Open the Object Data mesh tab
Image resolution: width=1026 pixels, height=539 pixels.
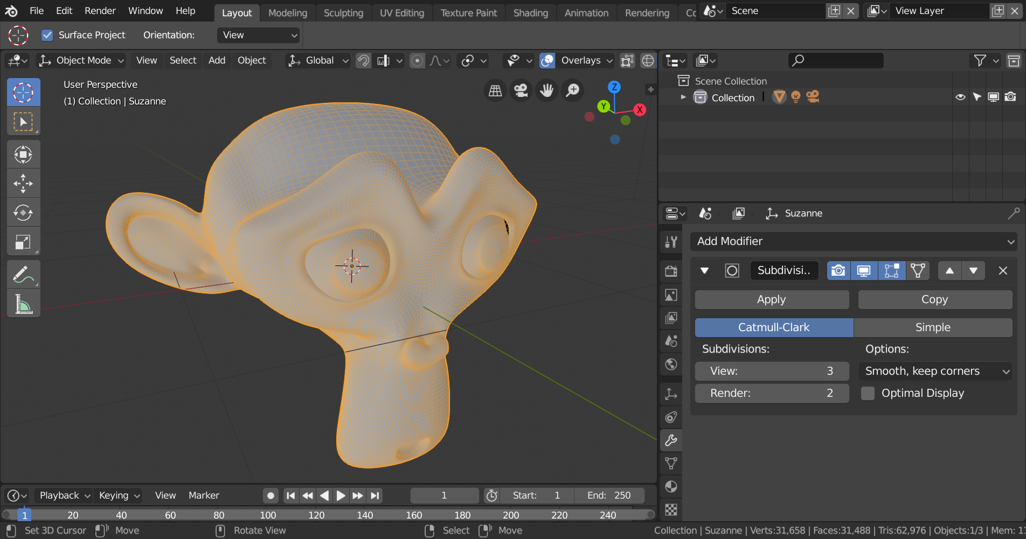671,463
